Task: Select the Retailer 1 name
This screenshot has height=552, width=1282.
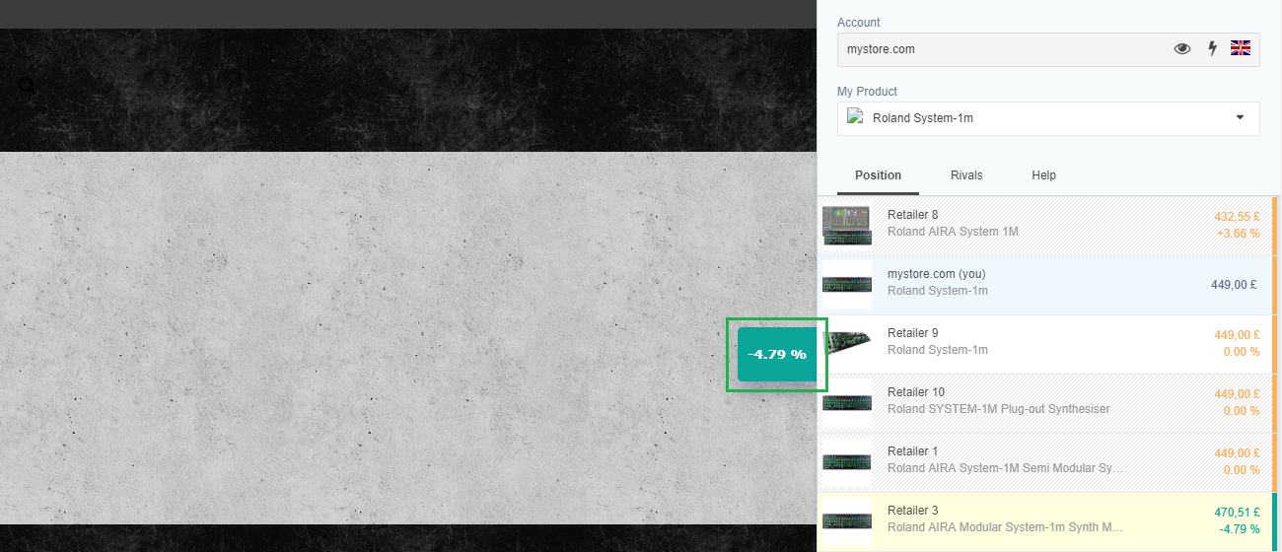Action: tap(913, 451)
